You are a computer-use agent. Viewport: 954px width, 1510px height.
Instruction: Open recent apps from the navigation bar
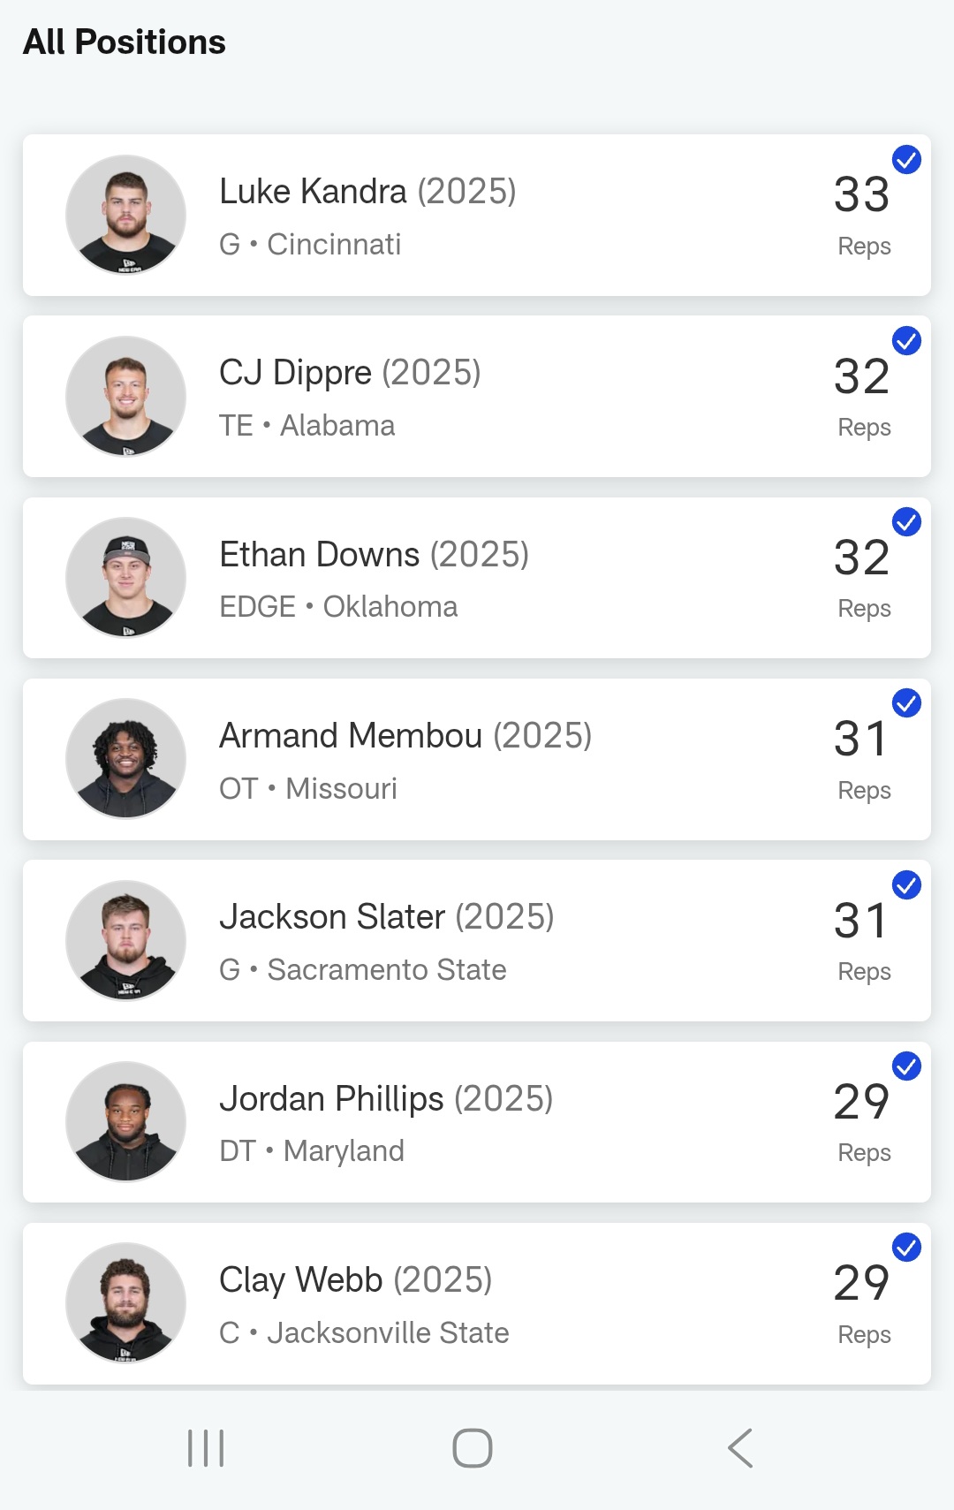click(206, 1448)
